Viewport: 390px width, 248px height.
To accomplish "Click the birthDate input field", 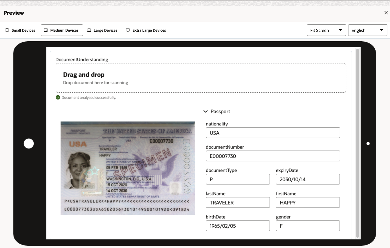I will pos(238,226).
